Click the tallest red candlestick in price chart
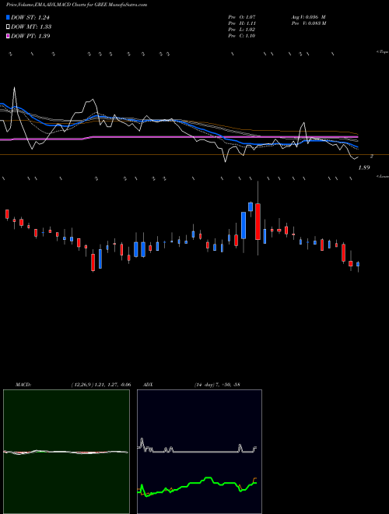389x514 pixels. (258, 222)
